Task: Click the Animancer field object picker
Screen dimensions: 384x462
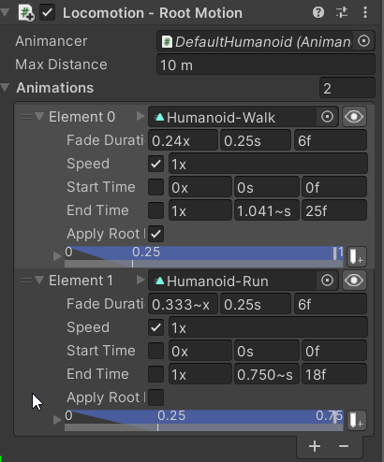Action: (x=363, y=41)
